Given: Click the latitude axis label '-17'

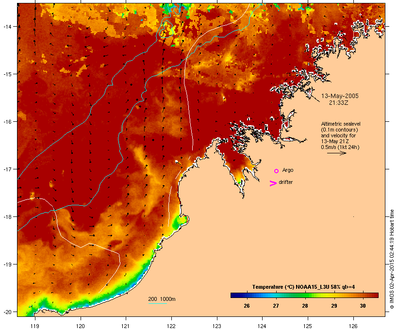Looking at the screenshot, I should point(7,169).
